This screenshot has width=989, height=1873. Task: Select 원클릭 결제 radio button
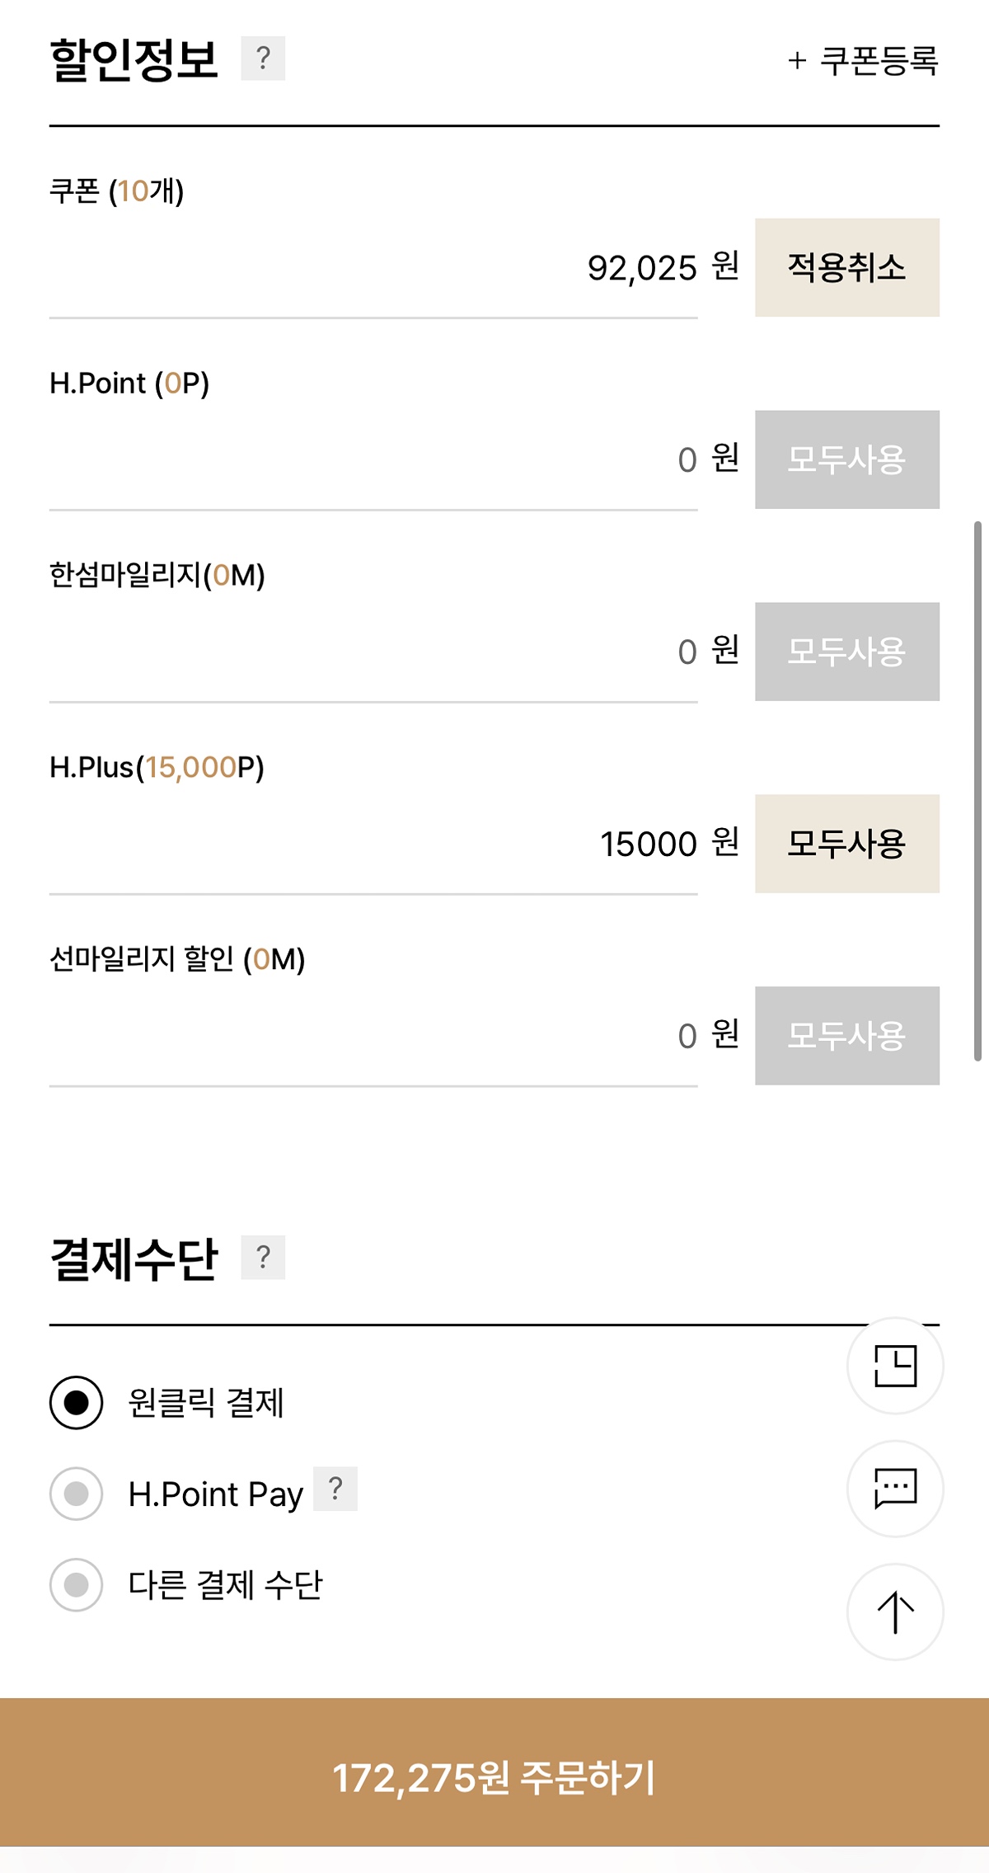coord(77,1402)
